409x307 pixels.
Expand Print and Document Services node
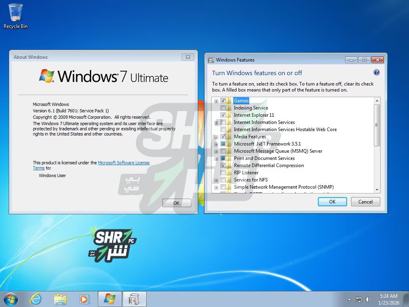point(216,159)
